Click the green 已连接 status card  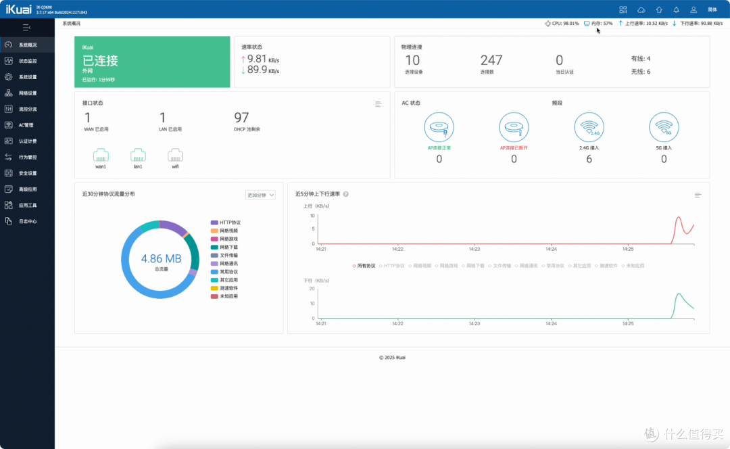point(152,62)
